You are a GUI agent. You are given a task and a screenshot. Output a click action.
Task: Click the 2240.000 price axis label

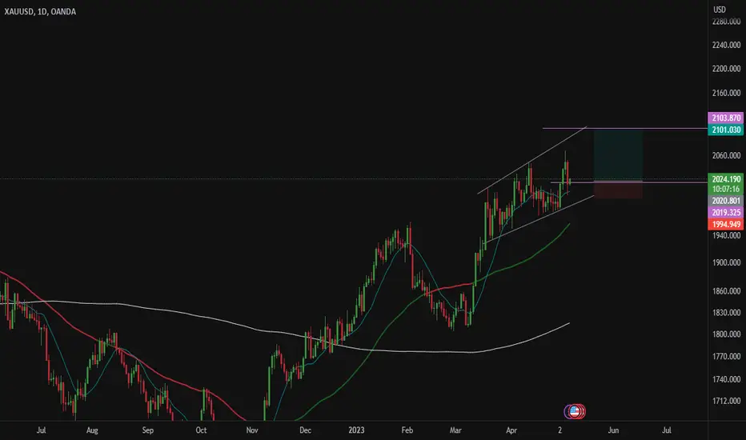click(x=726, y=45)
